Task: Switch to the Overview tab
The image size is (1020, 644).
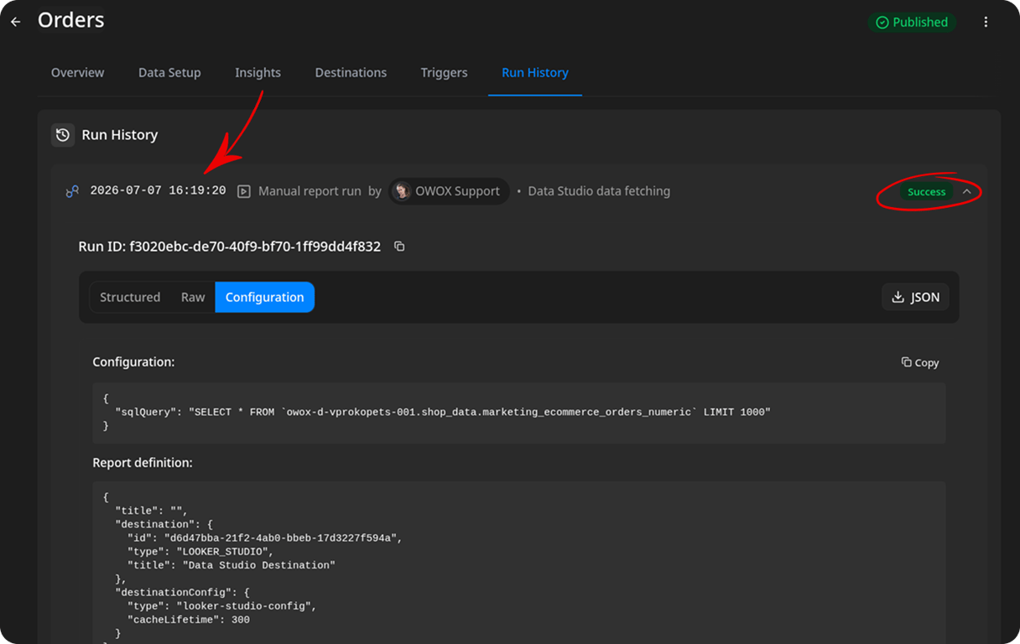Action: click(77, 73)
